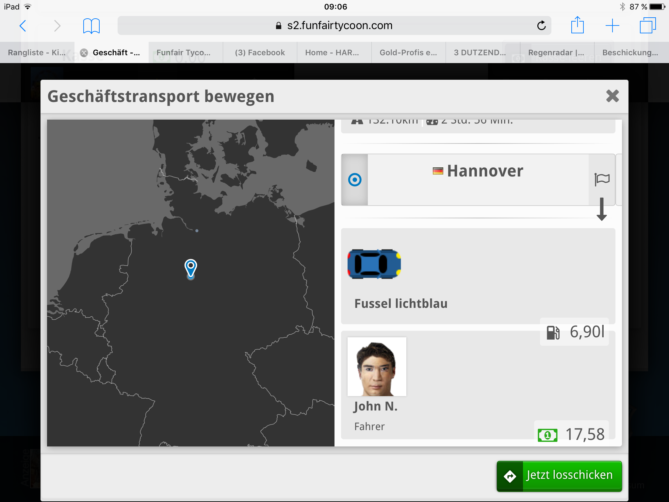The height and width of the screenshot is (502, 669).
Task: Switch to the Rangliste tab
Action: click(37, 53)
